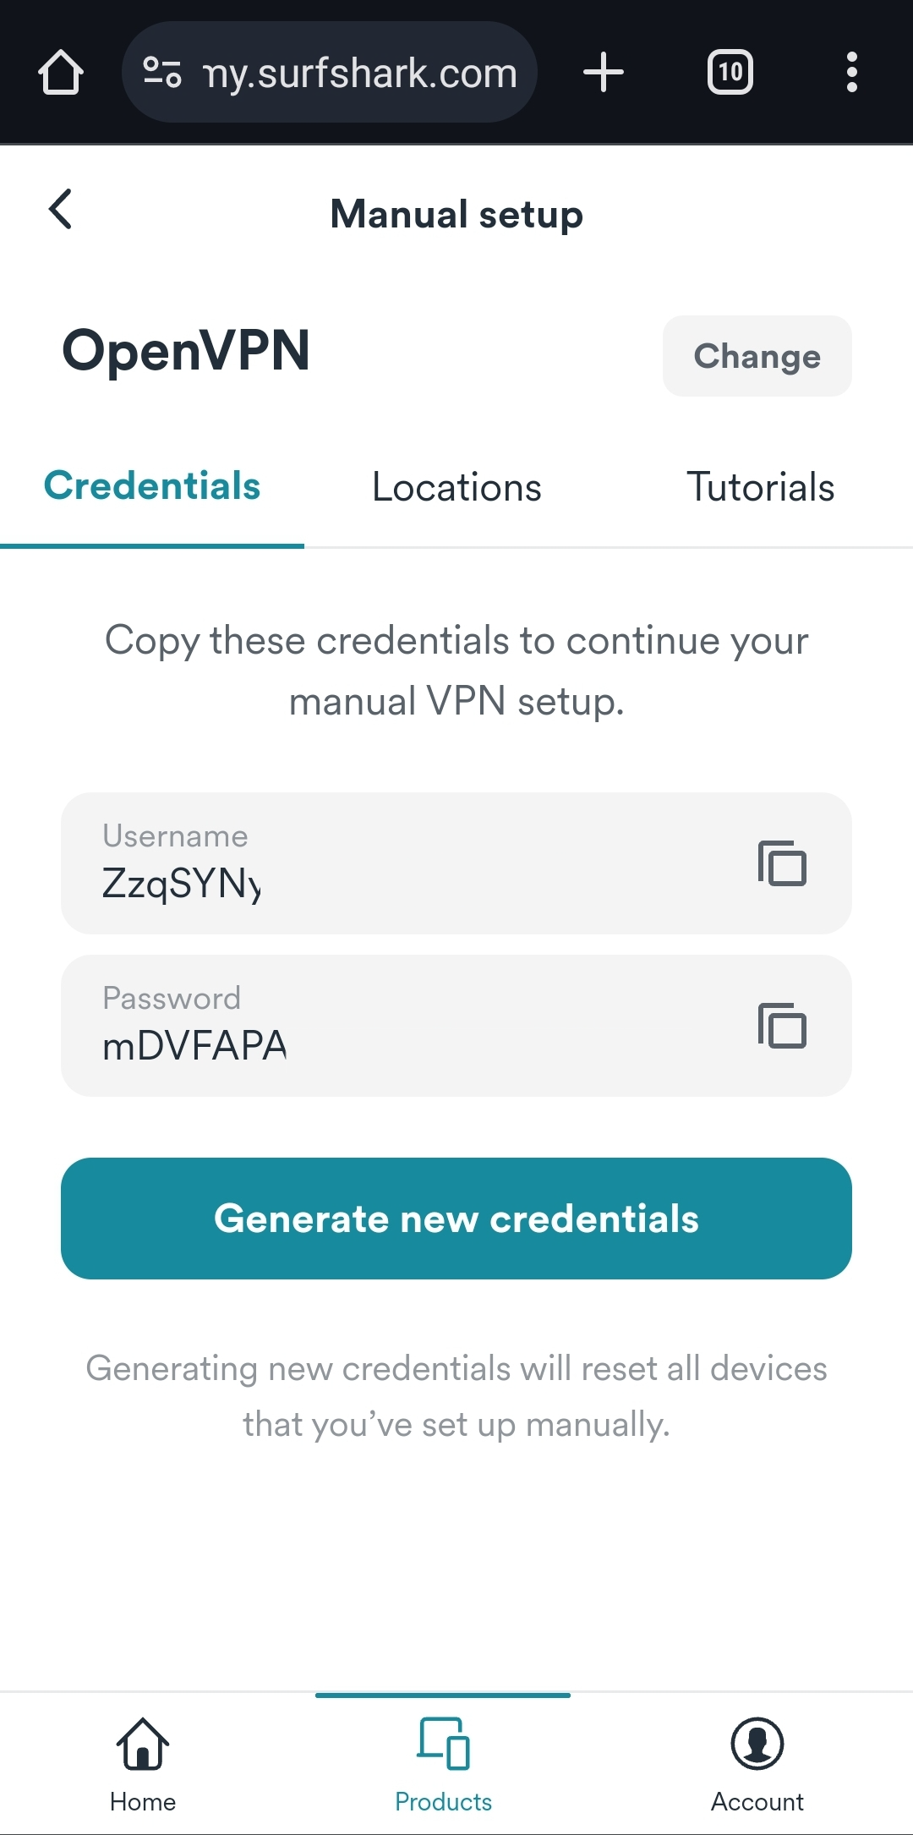This screenshot has height=1835, width=913.
Task: Go back from Manual setup
Action: pos(61,209)
